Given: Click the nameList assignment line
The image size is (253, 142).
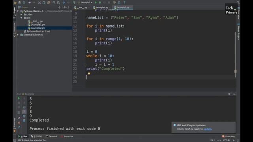Looking at the screenshot, I should [x=132, y=17].
